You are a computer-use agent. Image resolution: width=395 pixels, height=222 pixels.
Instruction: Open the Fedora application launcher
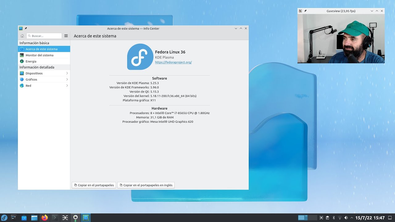[4, 218]
